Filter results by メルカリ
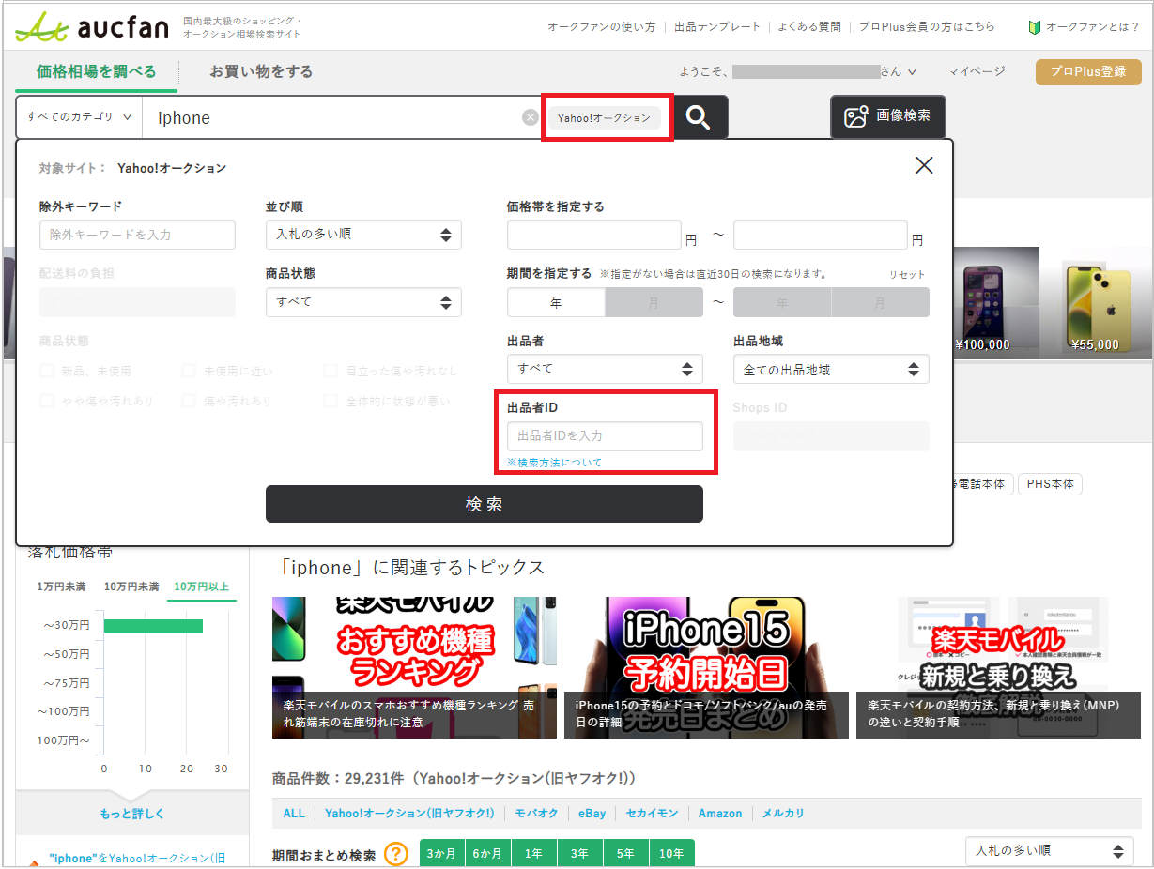The width and height of the screenshot is (1154, 869). [x=783, y=814]
